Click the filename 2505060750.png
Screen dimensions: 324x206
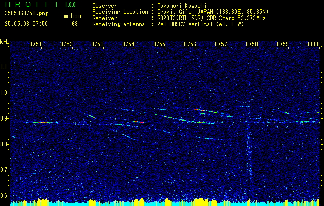(26, 14)
